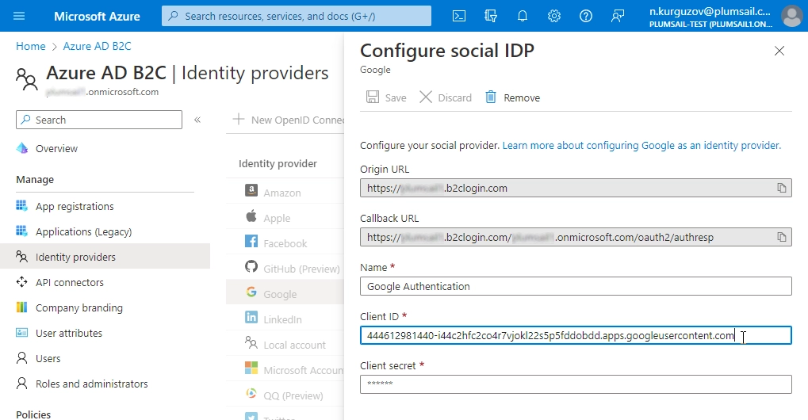Click the Apple provider icon
808x420 pixels.
click(x=251, y=216)
